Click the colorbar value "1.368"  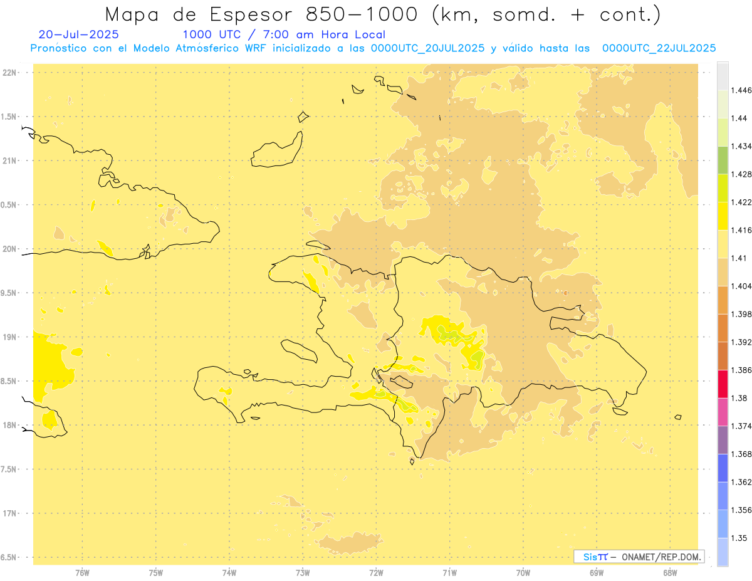(x=742, y=454)
